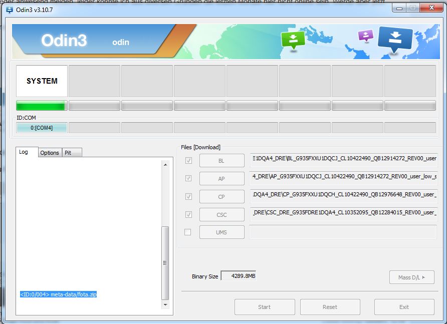Click the green download icon in banner
This screenshot has height=324, width=447.
pos(293,41)
